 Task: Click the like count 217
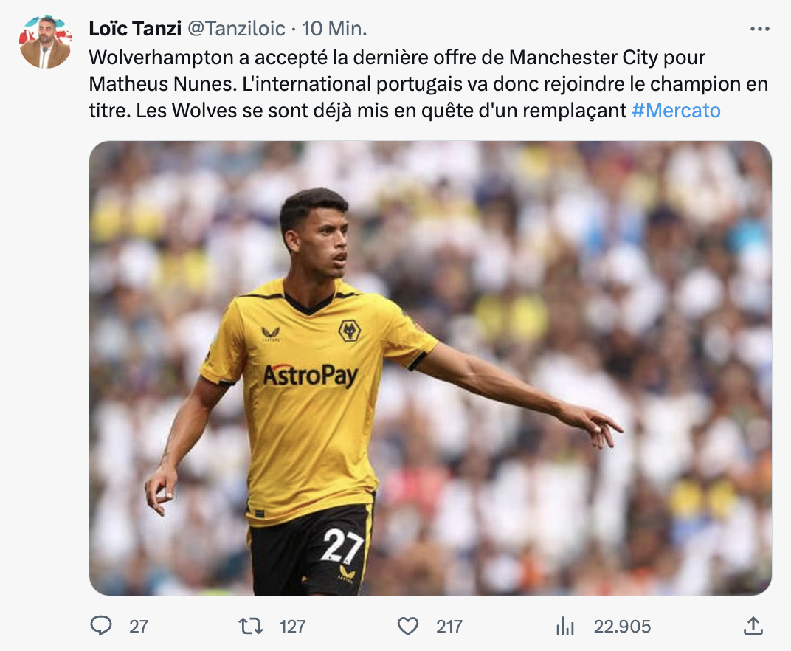449,627
